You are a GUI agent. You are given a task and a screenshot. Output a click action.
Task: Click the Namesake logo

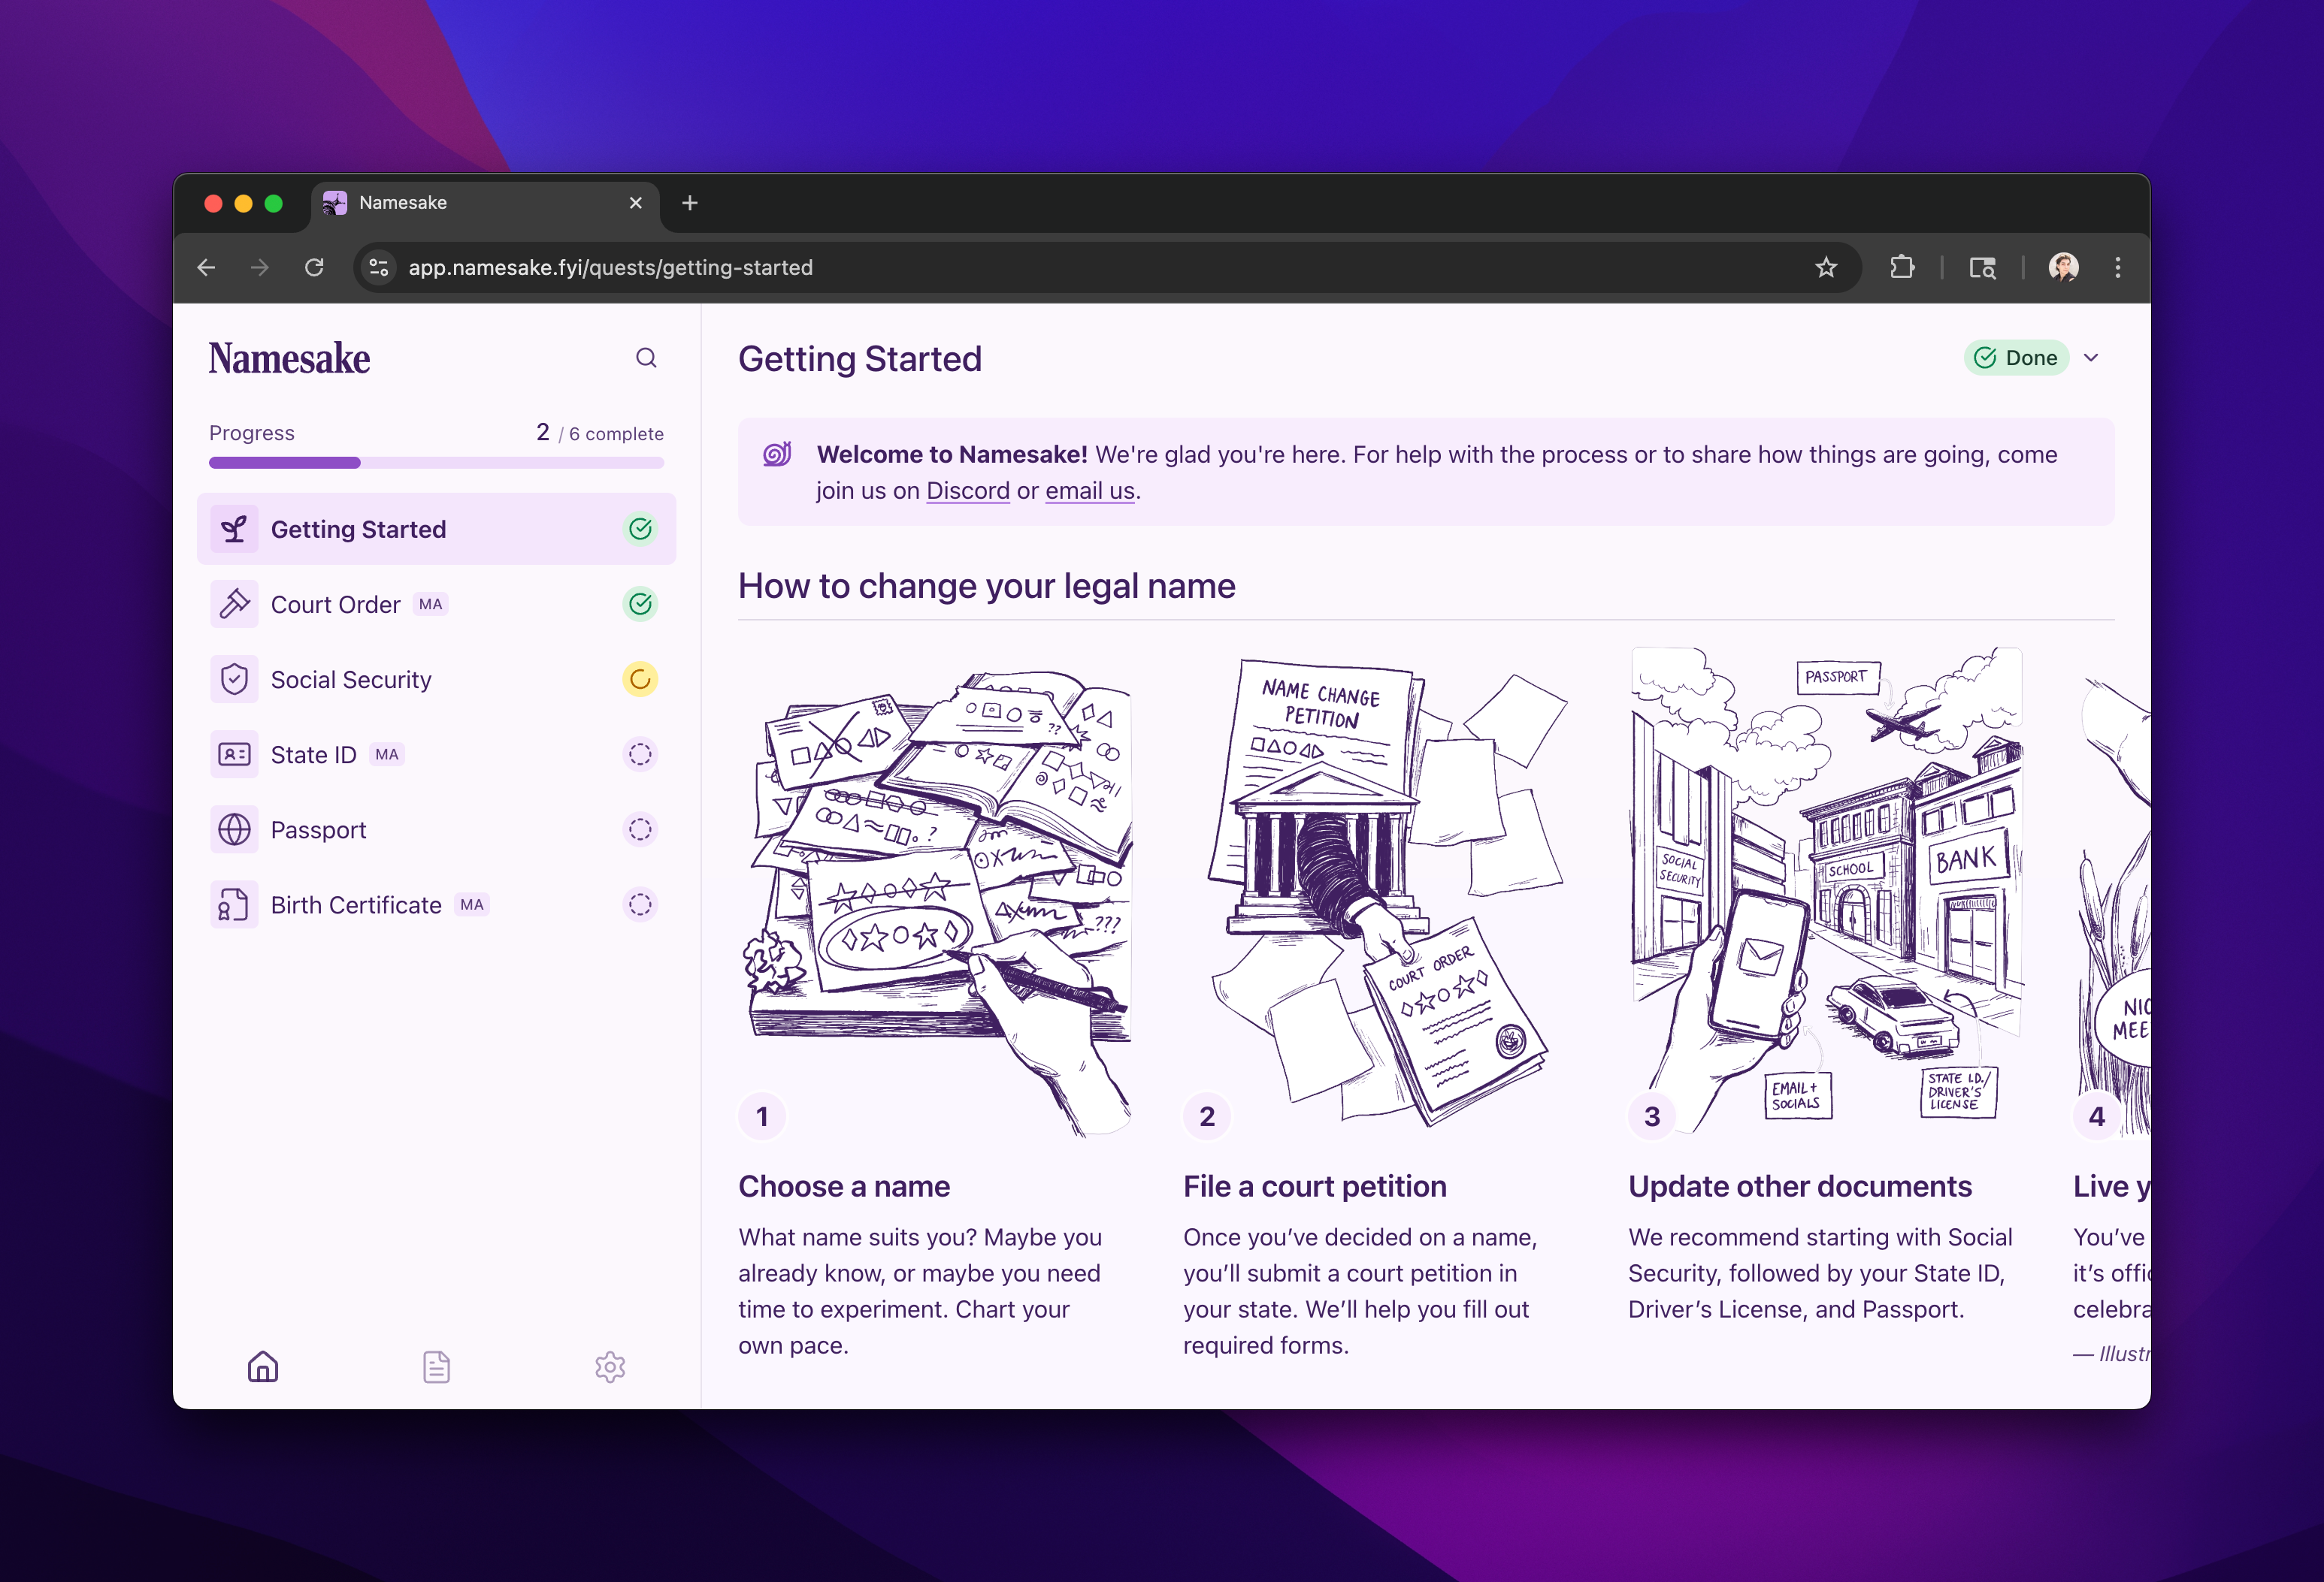(x=289, y=359)
